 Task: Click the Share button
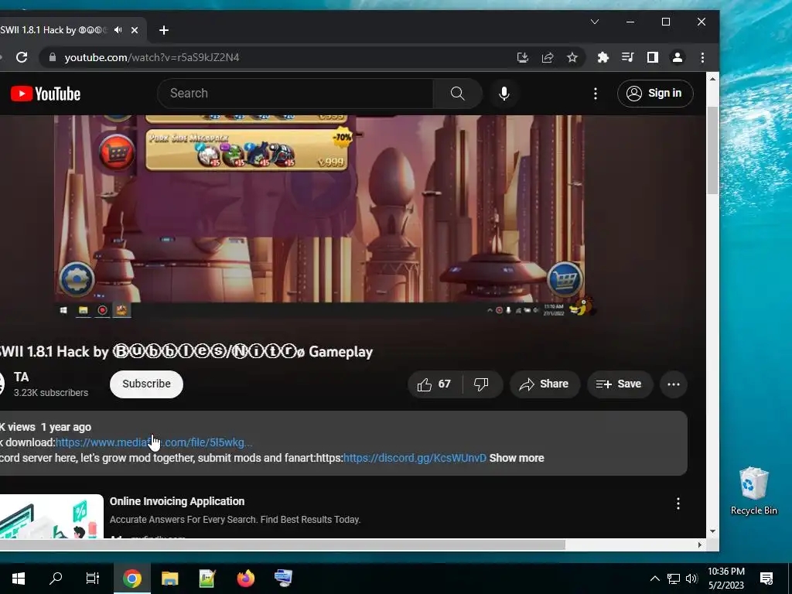click(544, 384)
